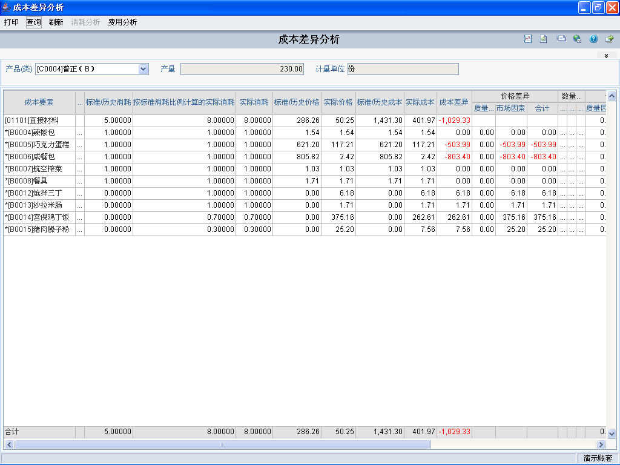Open the 费用分析 expense analysis button
Screen dimensions: 620x465
click(x=122, y=22)
